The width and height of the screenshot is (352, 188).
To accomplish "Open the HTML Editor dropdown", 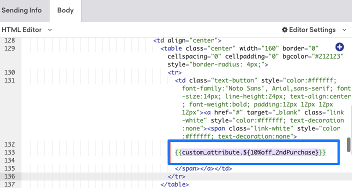I will pyautogui.click(x=26, y=30).
